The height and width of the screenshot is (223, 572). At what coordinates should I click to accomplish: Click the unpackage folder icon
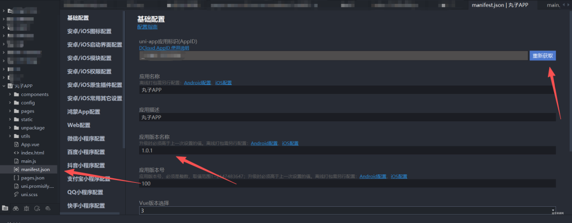pyautogui.click(x=16, y=128)
